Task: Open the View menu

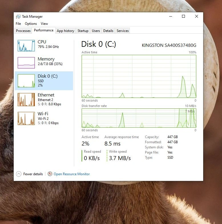Action: 44,24
